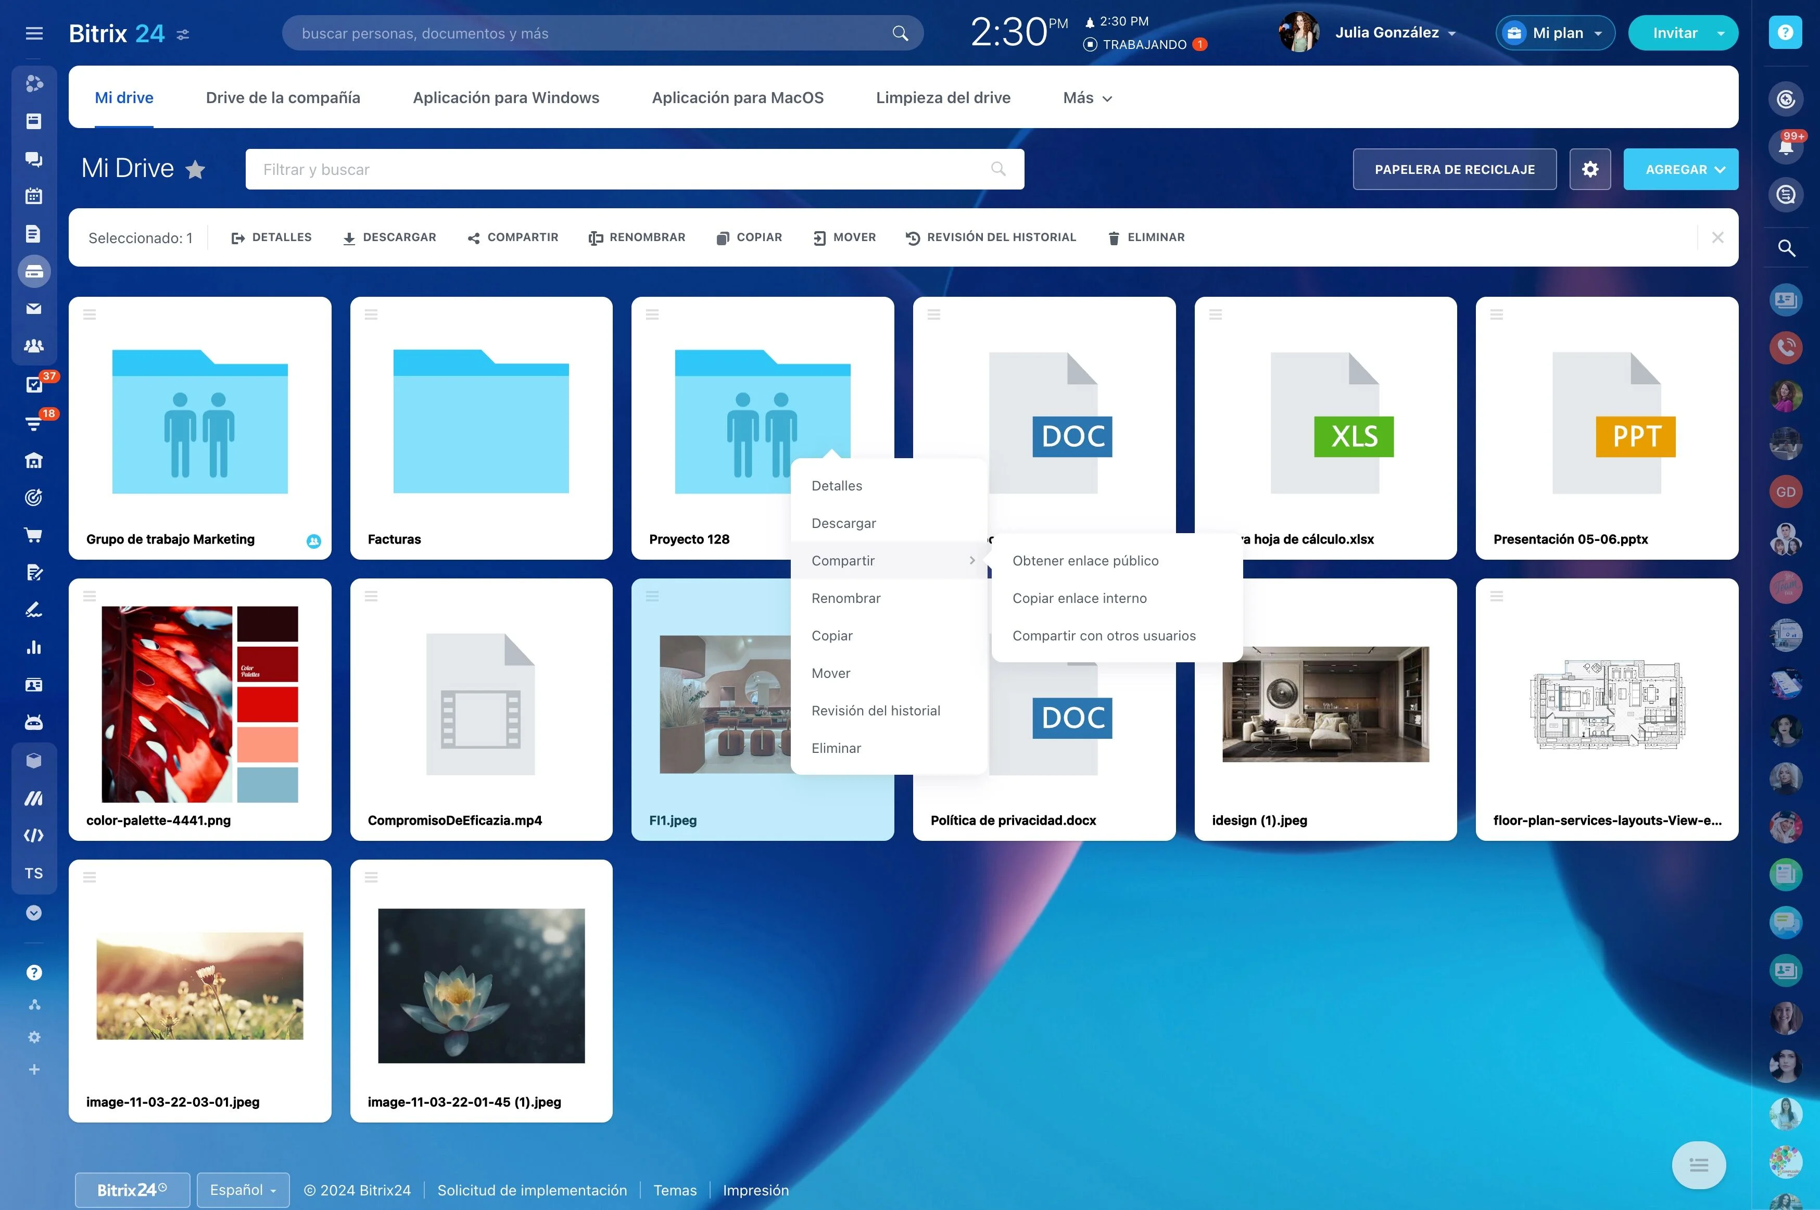Toggle the main hamburger menu

tap(34, 33)
